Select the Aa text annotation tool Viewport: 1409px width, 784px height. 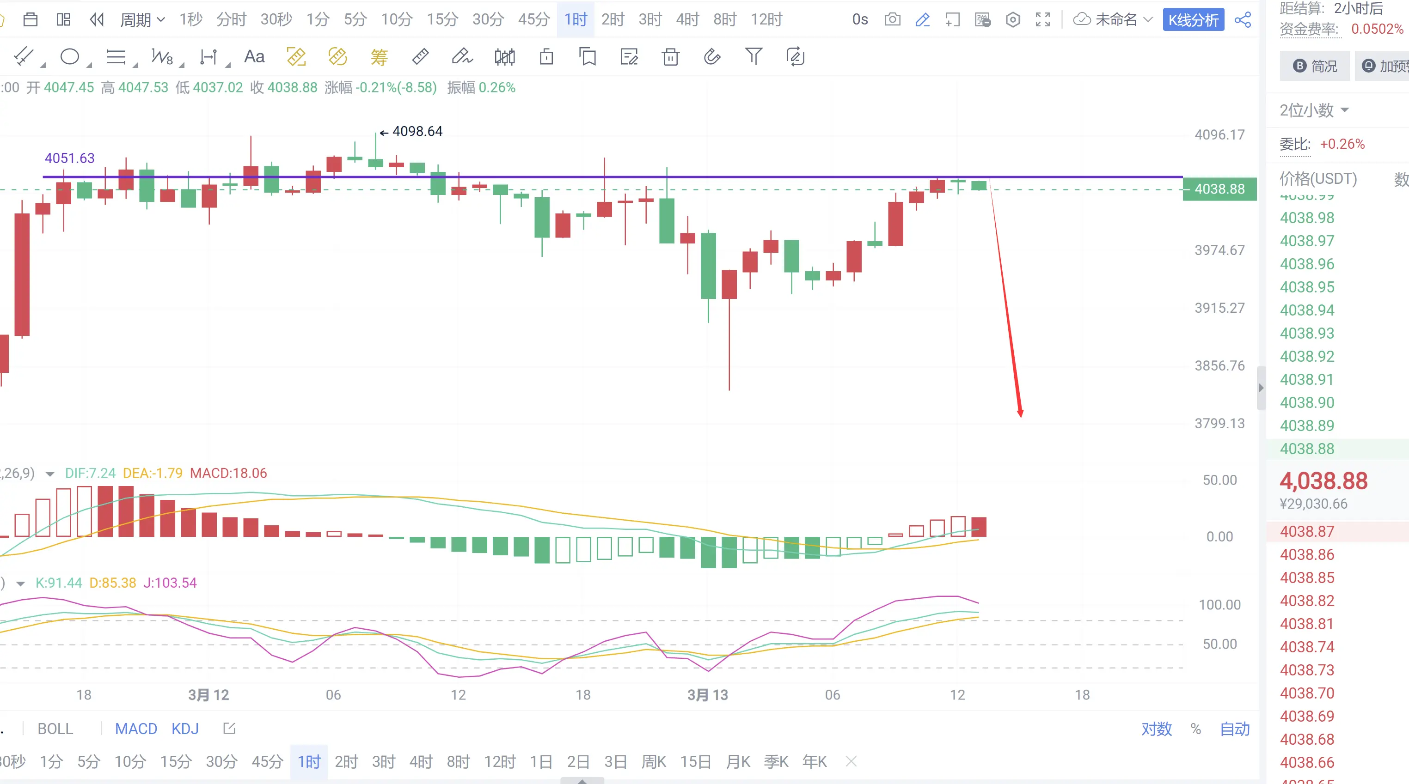(254, 56)
